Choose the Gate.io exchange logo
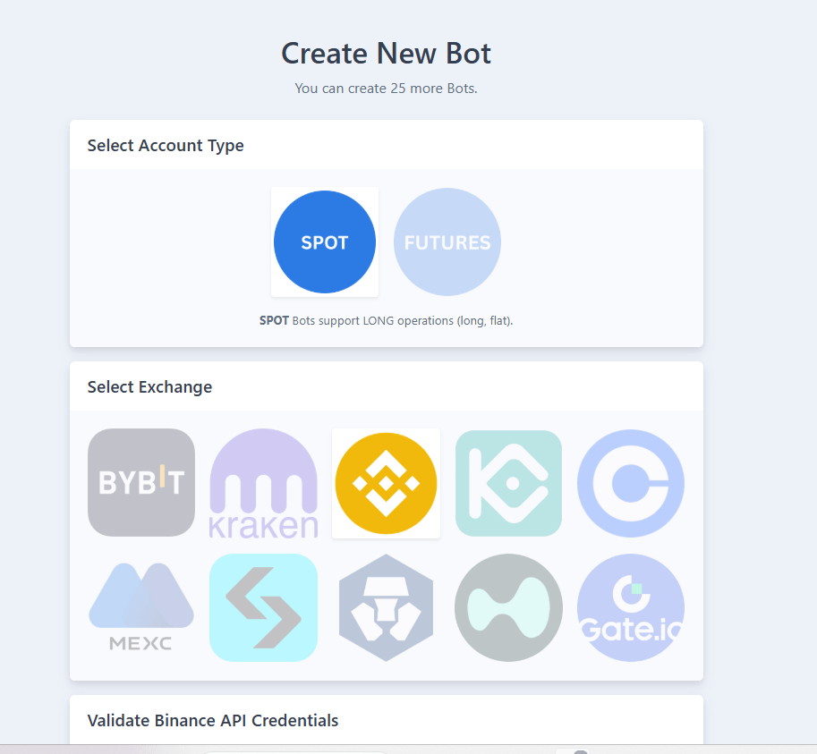 tap(631, 607)
